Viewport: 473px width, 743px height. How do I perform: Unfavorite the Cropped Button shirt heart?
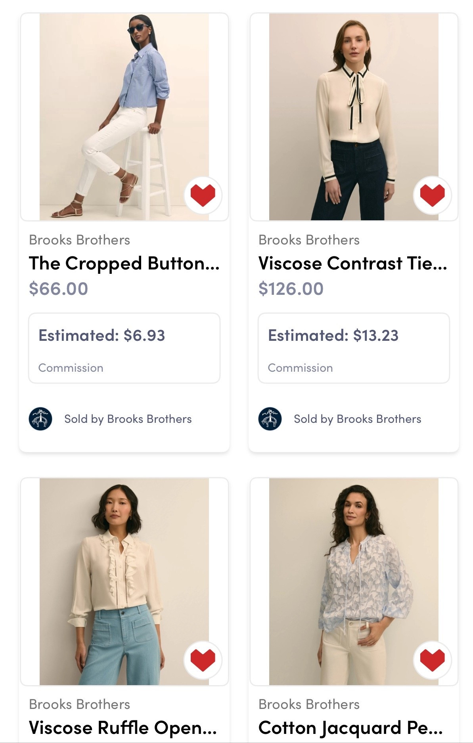[203, 195]
